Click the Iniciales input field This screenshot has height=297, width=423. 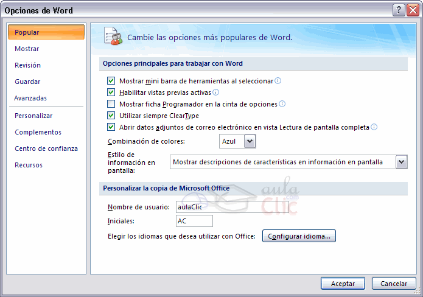point(194,221)
